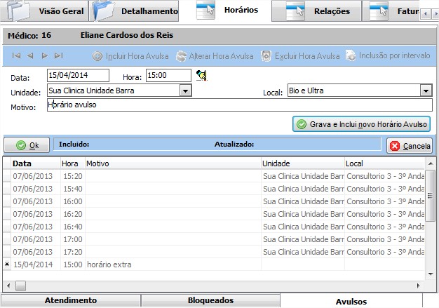Click Excluir Hora Avulsa toolbar icon

266,55
